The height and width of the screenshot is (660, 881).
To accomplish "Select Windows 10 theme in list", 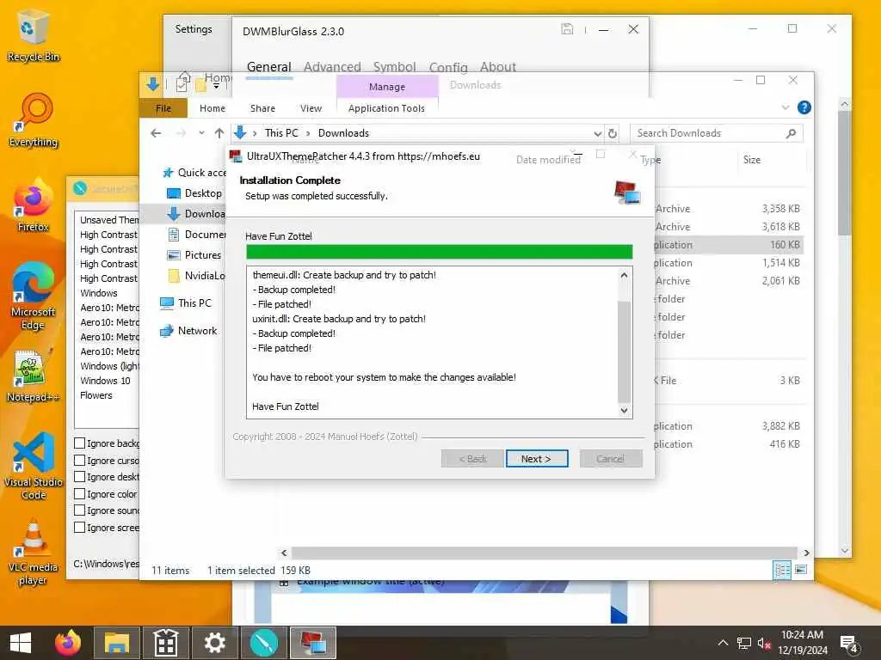I will coord(105,381).
